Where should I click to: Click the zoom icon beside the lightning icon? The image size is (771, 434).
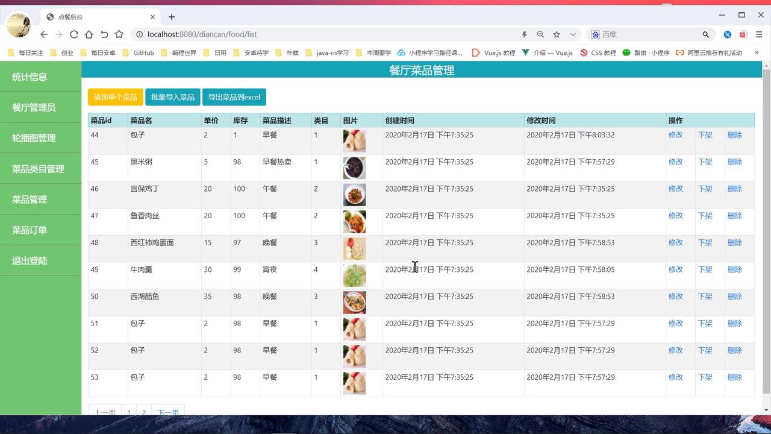click(x=540, y=34)
